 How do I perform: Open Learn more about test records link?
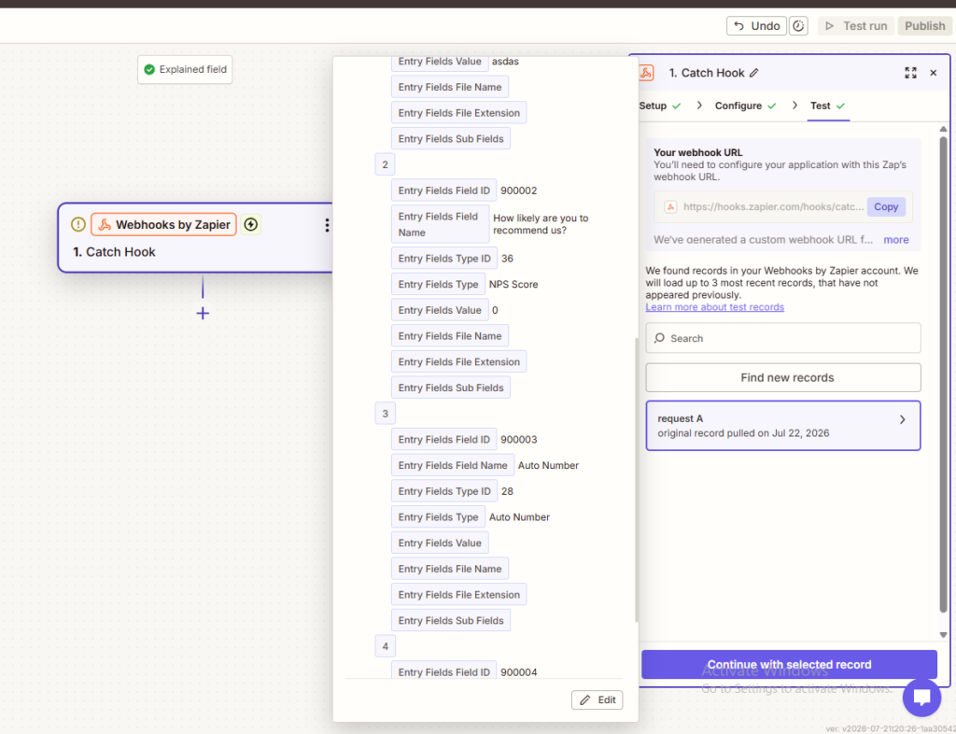pos(714,306)
